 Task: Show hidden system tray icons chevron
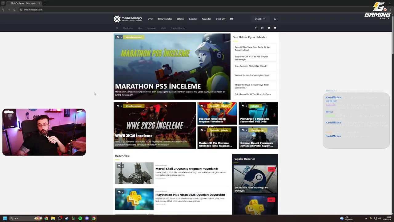click(x=366, y=218)
